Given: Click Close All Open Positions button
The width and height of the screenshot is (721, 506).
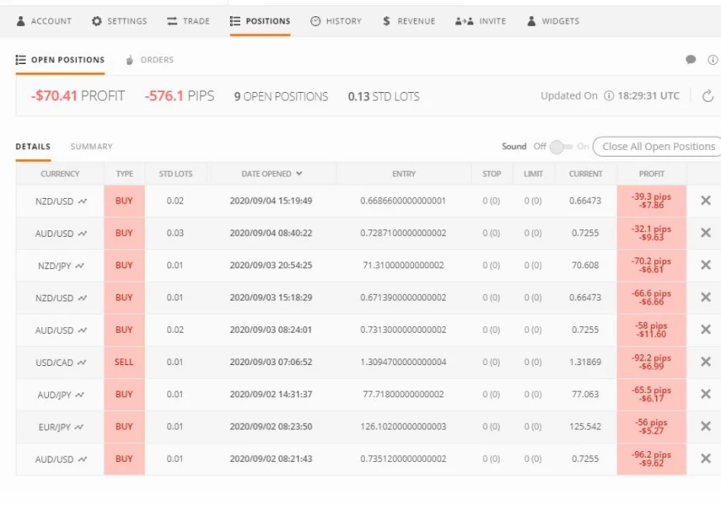Looking at the screenshot, I should tap(659, 147).
